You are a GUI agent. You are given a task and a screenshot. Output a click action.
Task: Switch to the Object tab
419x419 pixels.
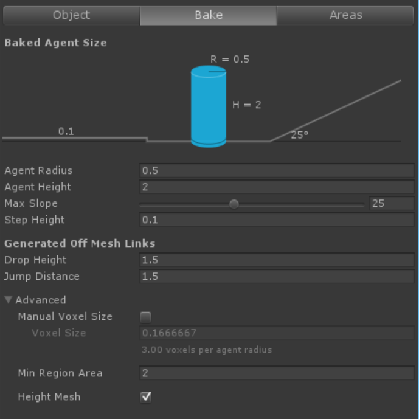tap(71, 15)
